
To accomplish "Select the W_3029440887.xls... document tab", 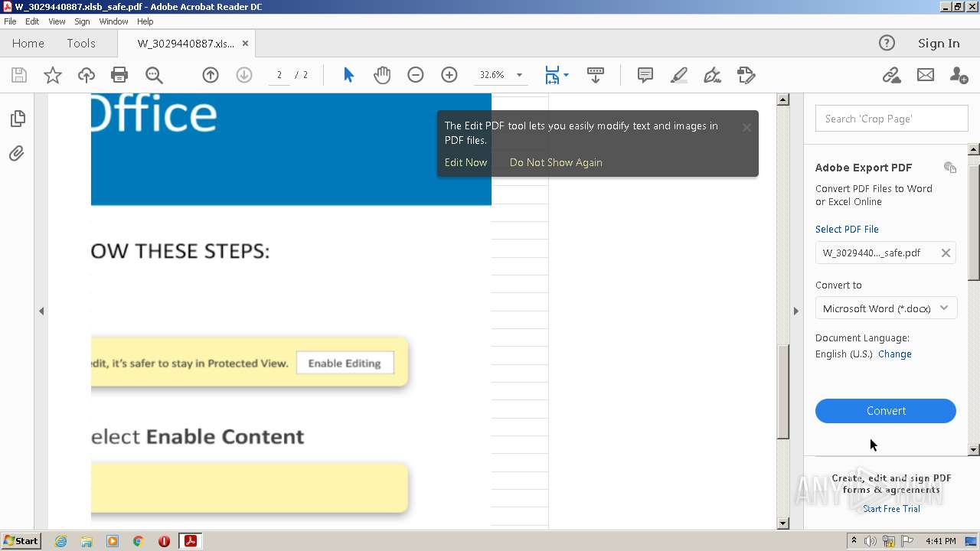I will coord(186,44).
